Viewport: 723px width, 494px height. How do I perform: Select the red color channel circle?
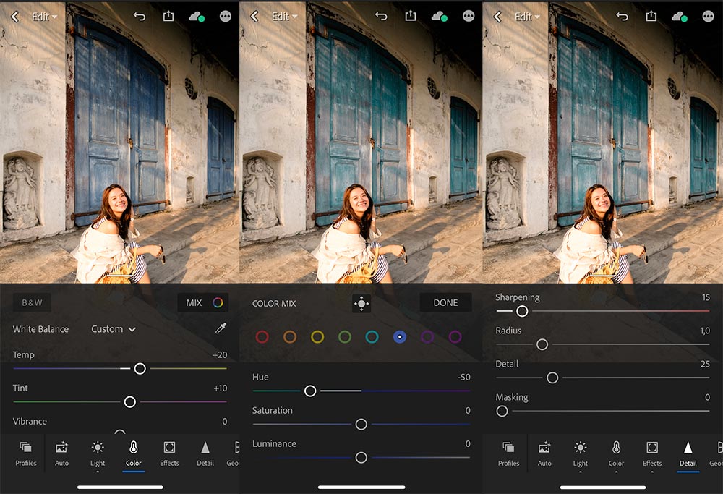(x=262, y=337)
